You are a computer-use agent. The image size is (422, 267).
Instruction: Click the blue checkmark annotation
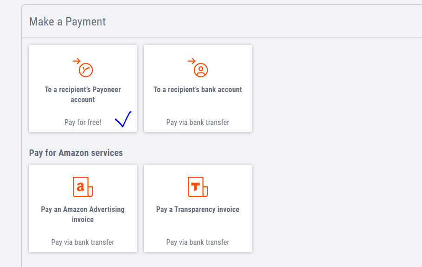click(123, 119)
